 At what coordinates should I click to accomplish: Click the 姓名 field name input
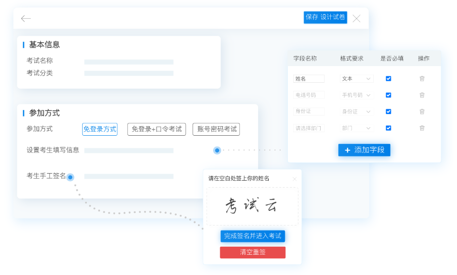point(309,79)
